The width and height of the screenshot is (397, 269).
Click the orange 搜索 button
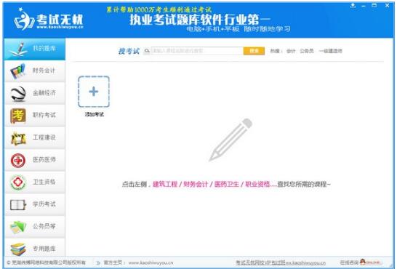[254, 51]
